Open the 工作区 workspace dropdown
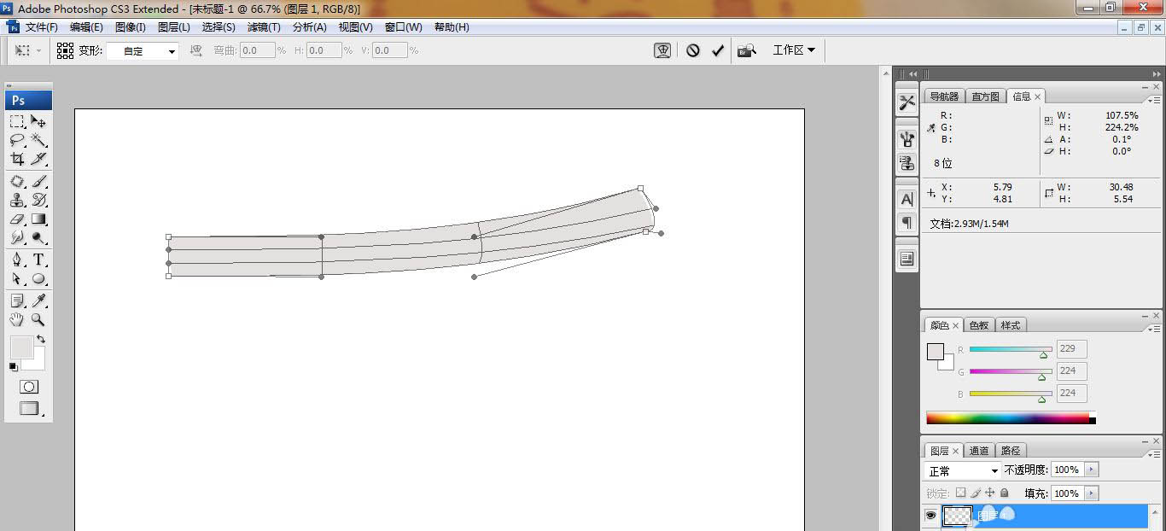 tap(794, 50)
